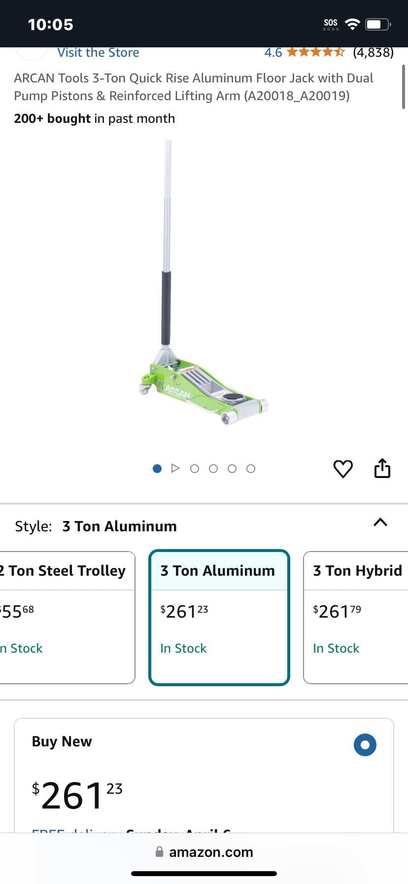This screenshot has height=884, width=408.
Task: Open the 4.6 star rating breakdown
Action: coord(304,52)
